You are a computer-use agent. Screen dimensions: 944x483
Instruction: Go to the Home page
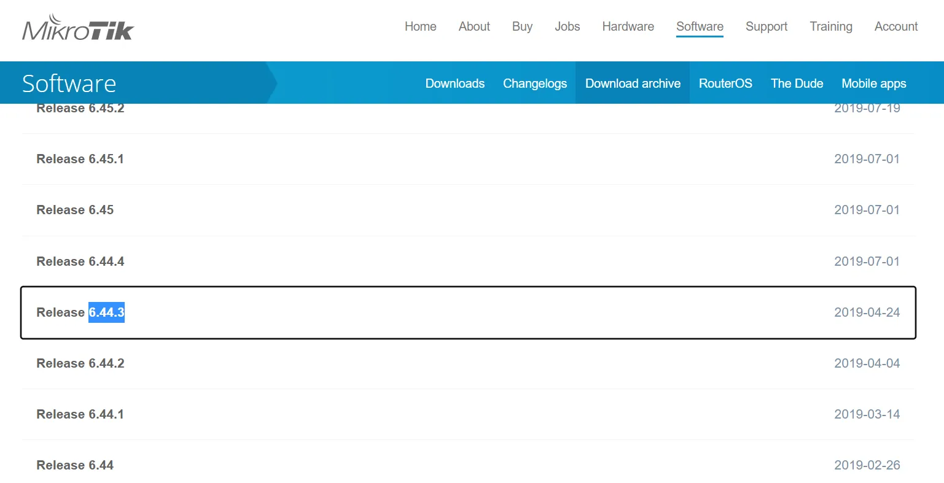[x=421, y=26]
